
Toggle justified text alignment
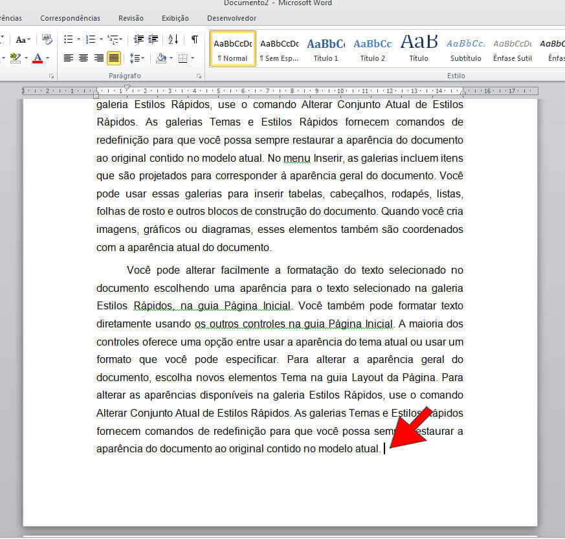[x=114, y=58]
